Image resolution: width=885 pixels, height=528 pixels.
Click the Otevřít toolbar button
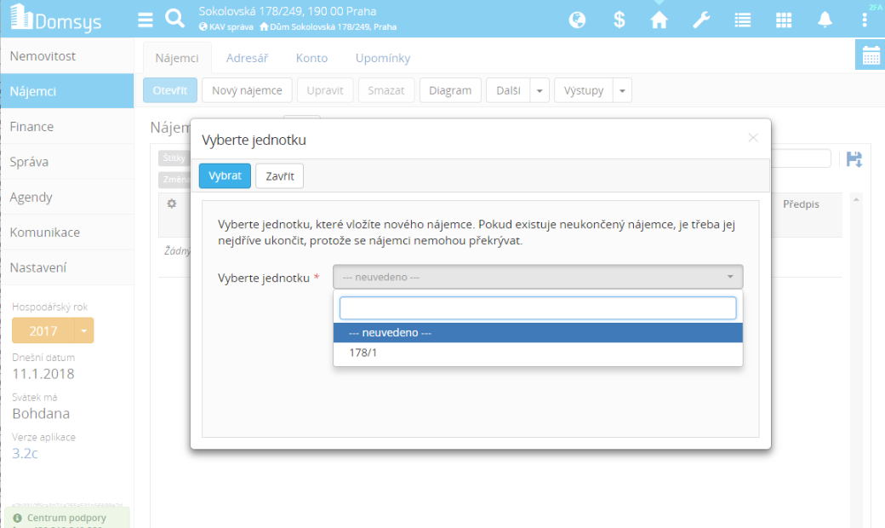[x=170, y=90]
